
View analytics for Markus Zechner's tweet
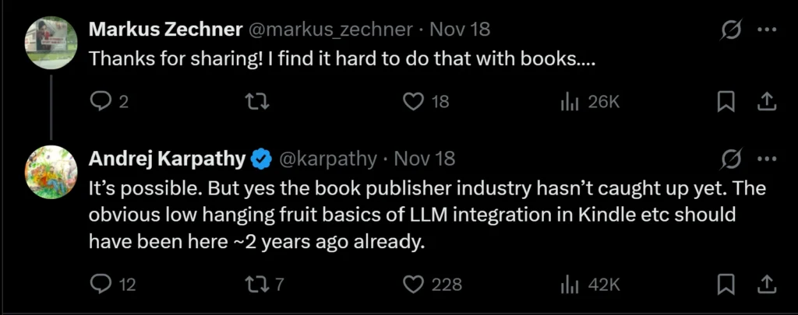point(568,101)
